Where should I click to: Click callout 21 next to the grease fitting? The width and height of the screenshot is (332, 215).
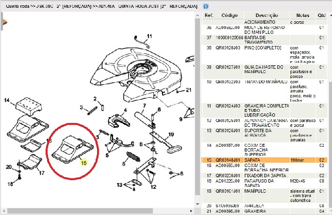coord(189,90)
